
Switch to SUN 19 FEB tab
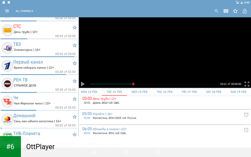[238, 92]
